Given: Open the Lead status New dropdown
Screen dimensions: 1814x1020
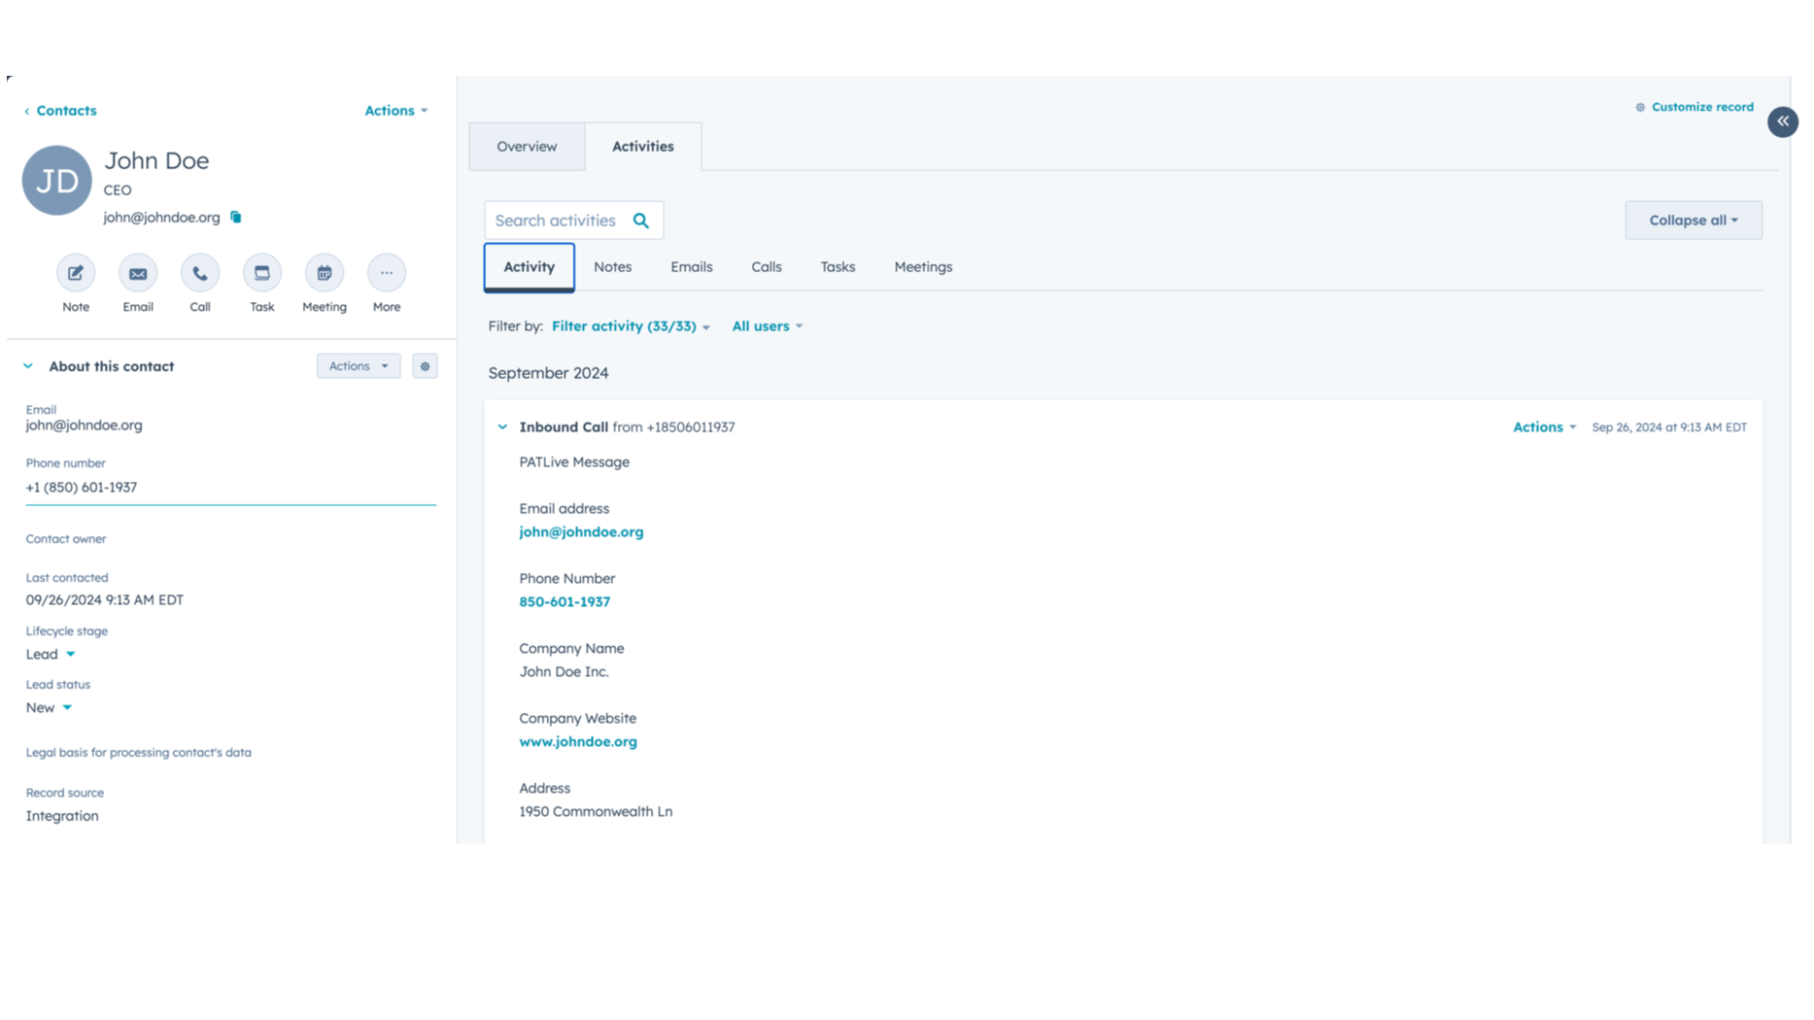Looking at the screenshot, I should [49, 708].
